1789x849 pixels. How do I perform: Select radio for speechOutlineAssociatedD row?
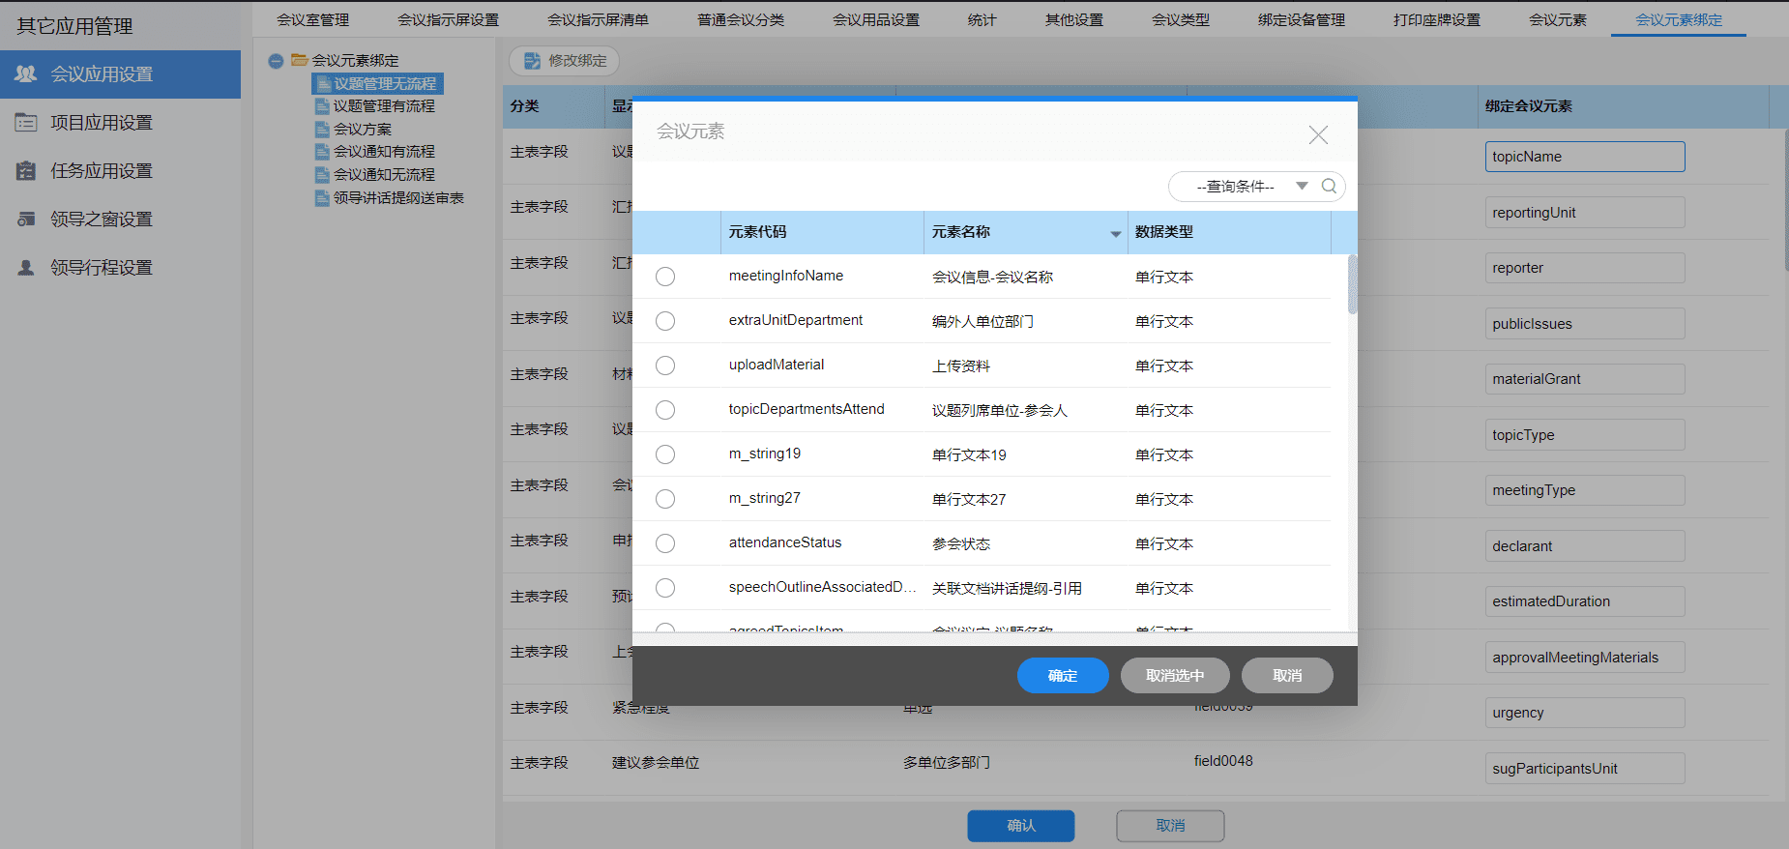(x=665, y=588)
